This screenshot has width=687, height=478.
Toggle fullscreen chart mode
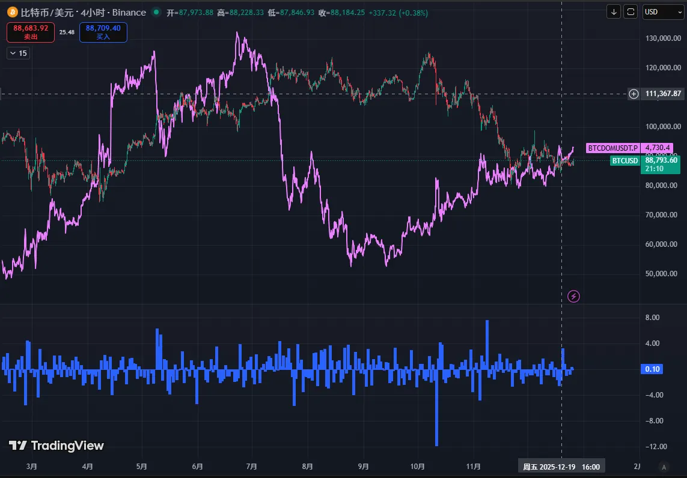point(631,11)
